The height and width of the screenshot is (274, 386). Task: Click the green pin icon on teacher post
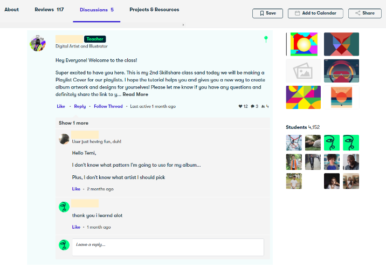click(266, 39)
